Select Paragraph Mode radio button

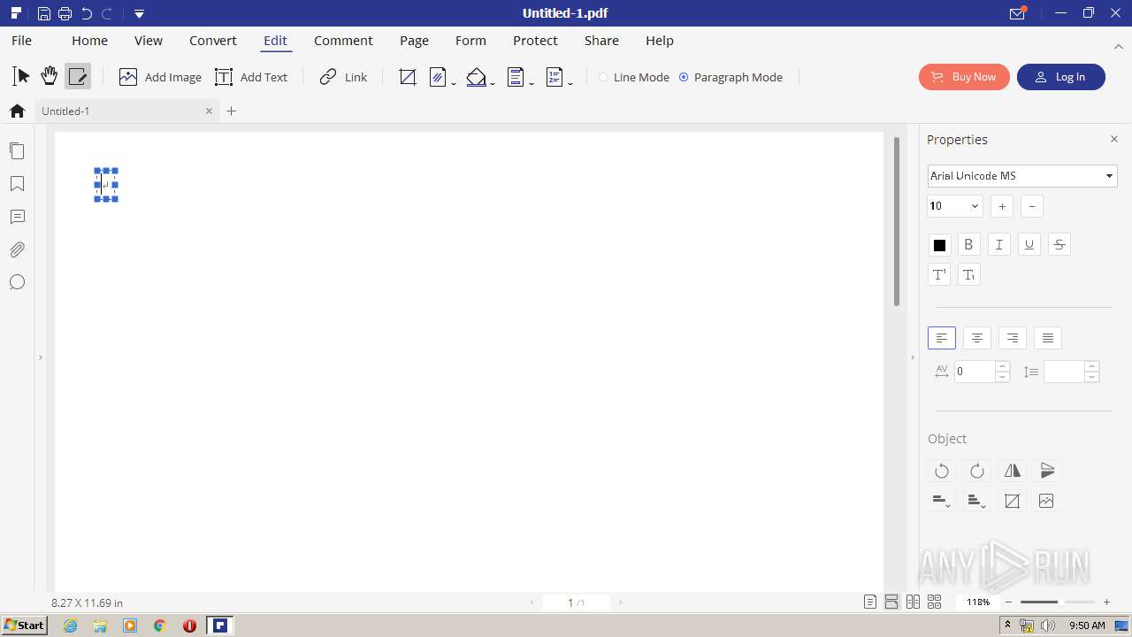[684, 77]
